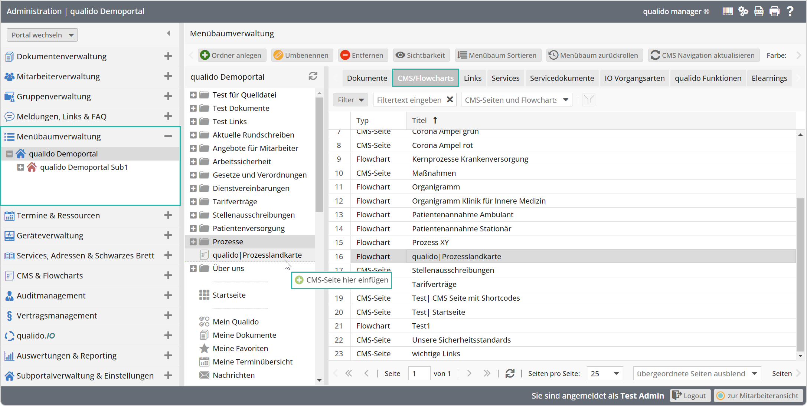Click Ordner anlegen button
This screenshot has height=406, width=807.
232,55
